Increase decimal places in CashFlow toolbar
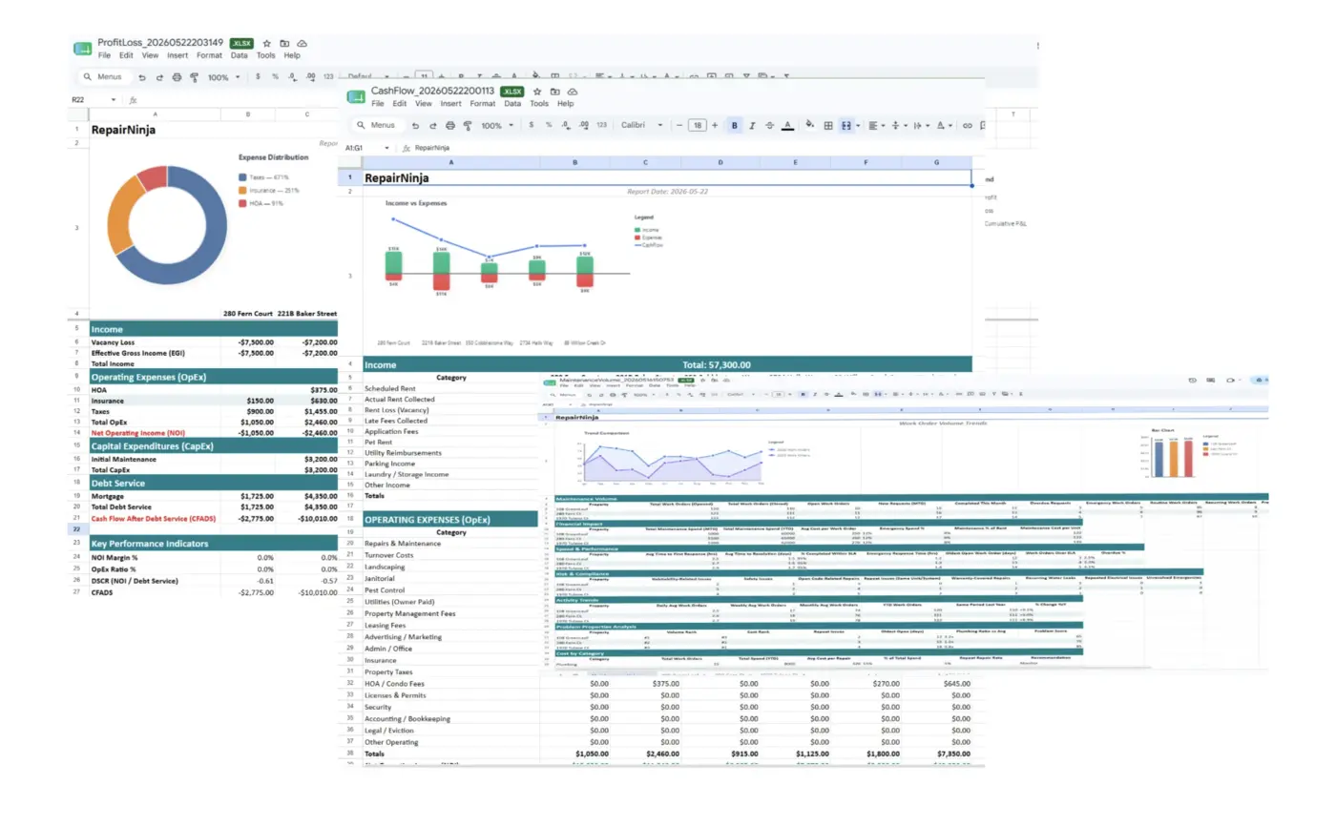 [x=583, y=125]
